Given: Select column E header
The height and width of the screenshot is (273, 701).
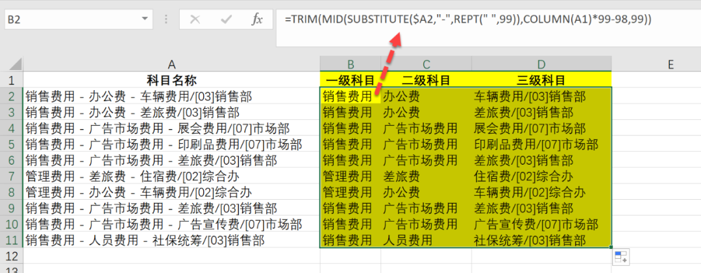Looking at the screenshot, I should (x=670, y=64).
